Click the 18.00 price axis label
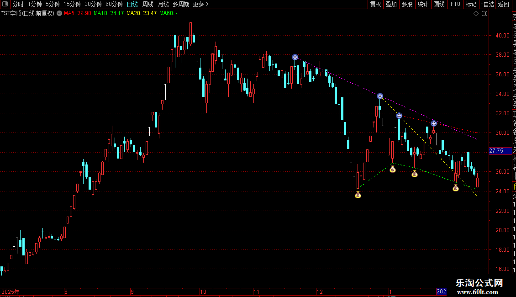The image size is (516, 297). 502,250
